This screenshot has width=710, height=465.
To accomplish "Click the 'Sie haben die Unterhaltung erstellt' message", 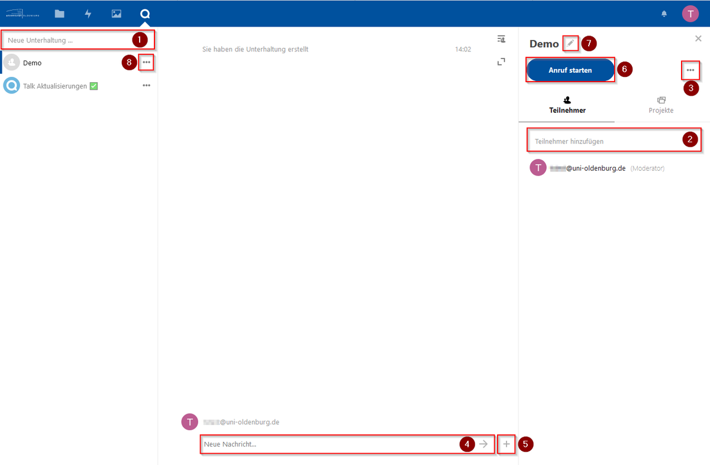I will pyautogui.click(x=255, y=49).
